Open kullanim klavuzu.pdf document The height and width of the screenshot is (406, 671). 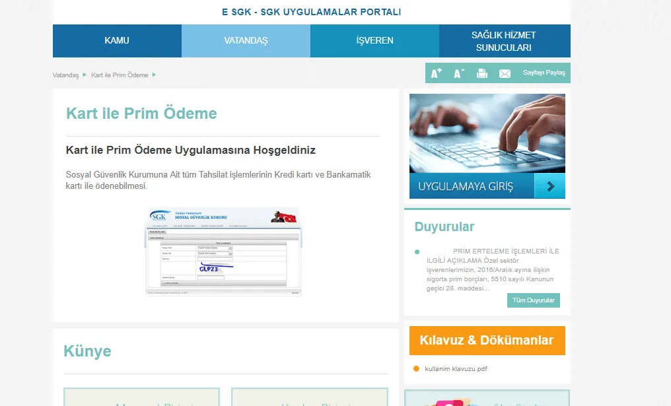pos(456,369)
